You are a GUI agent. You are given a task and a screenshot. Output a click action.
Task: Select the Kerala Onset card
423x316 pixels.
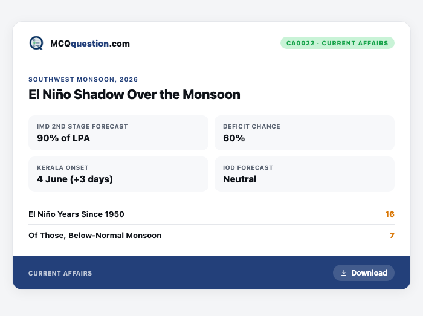pyautogui.click(x=118, y=174)
